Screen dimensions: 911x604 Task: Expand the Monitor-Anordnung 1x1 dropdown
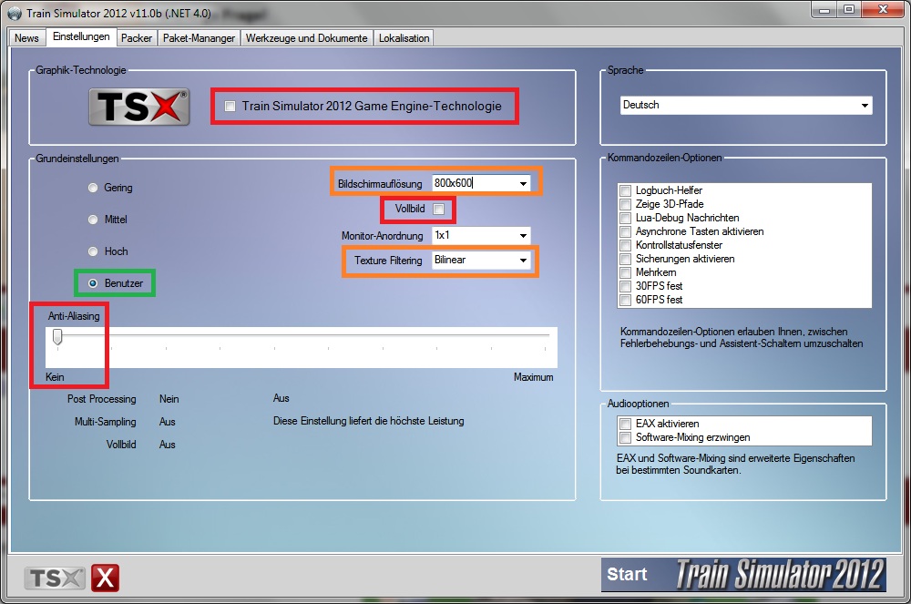[523, 235]
